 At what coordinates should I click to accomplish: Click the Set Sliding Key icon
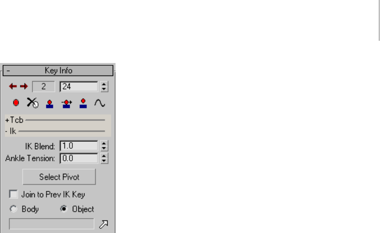click(66, 104)
